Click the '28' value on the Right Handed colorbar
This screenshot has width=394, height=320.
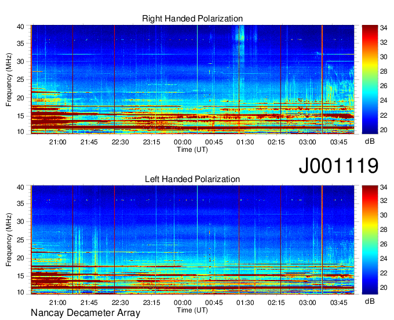click(384, 71)
